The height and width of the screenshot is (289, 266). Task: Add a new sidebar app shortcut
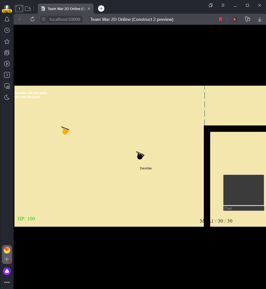[7, 259]
